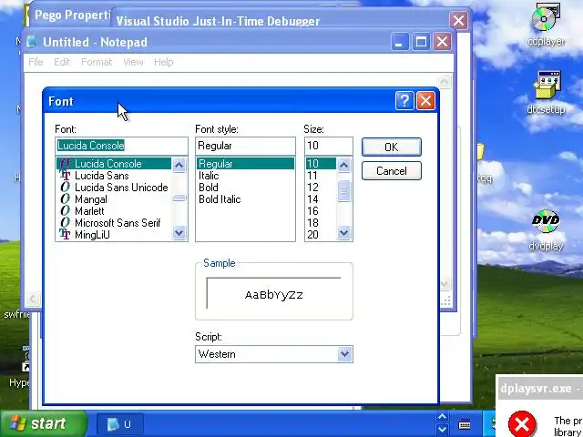This screenshot has height=437, width=583.
Task: Click the down arrow of the Size list scrollbar
Action: pyautogui.click(x=344, y=233)
